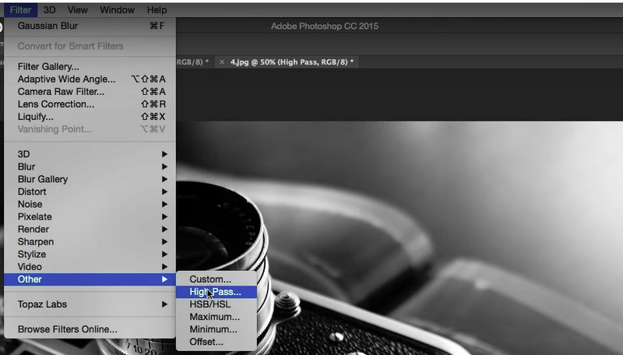623x355 pixels.
Task: Open Filter Gallery dialog
Action: (90, 66)
